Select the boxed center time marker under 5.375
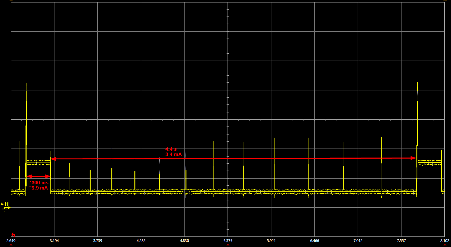The image size is (451, 247). (x=228, y=245)
